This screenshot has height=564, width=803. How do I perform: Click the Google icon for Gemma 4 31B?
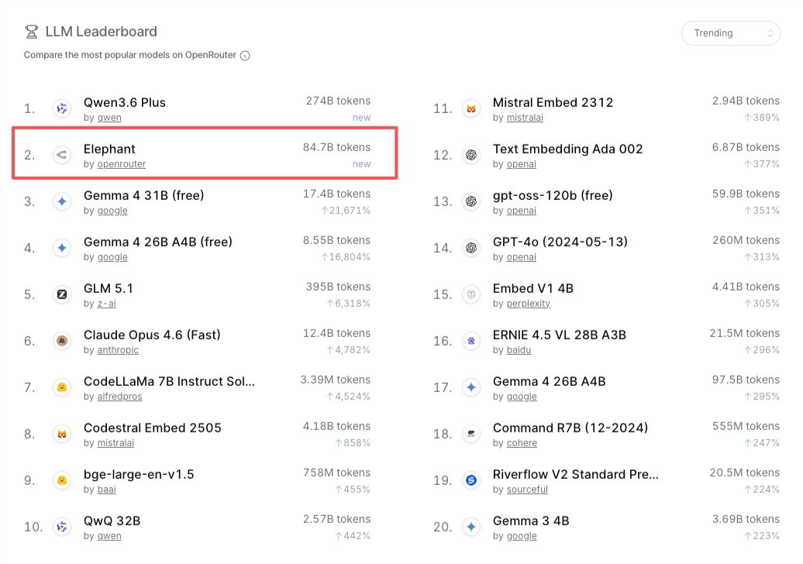tap(62, 201)
